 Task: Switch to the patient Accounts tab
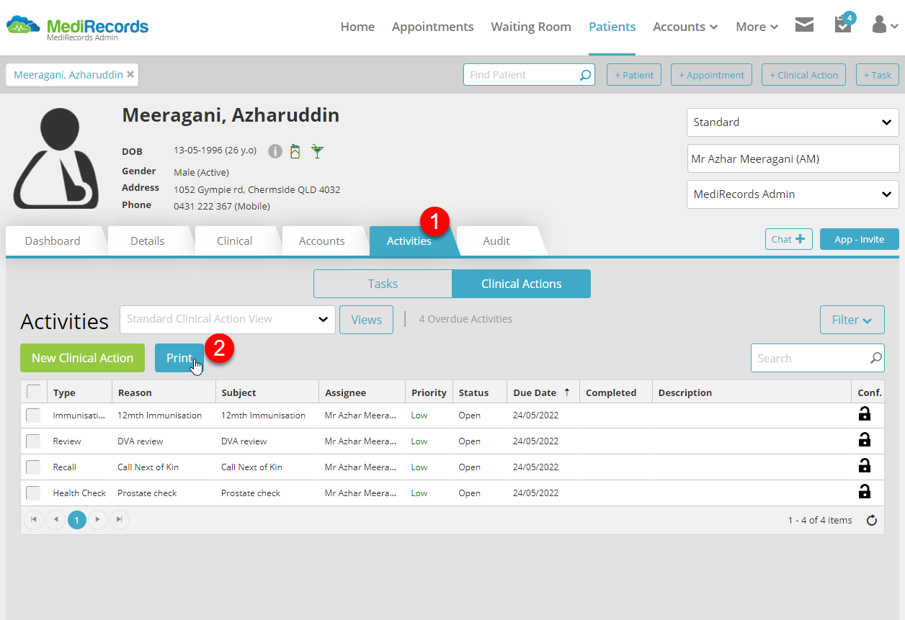322,241
